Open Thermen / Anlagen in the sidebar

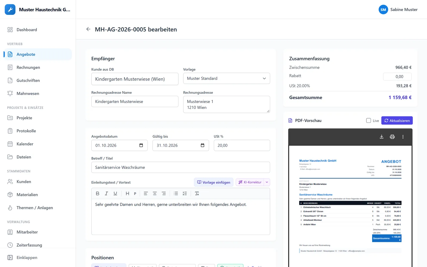click(38, 208)
